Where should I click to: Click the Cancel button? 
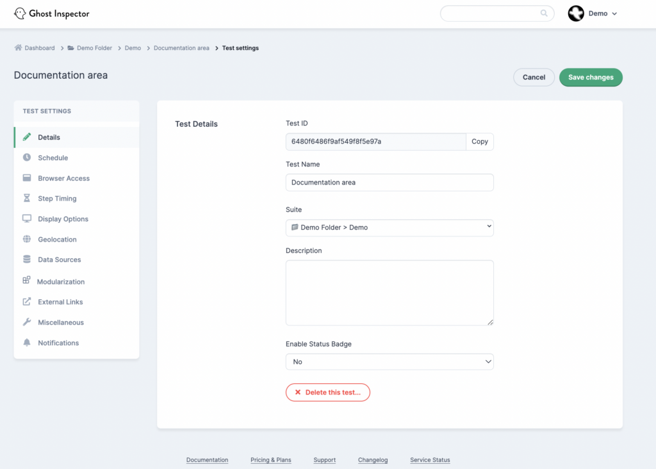tap(534, 78)
